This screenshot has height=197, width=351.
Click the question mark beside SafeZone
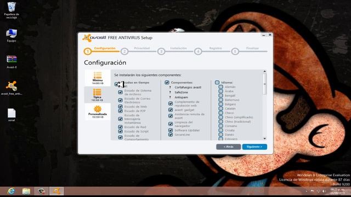(171, 92)
